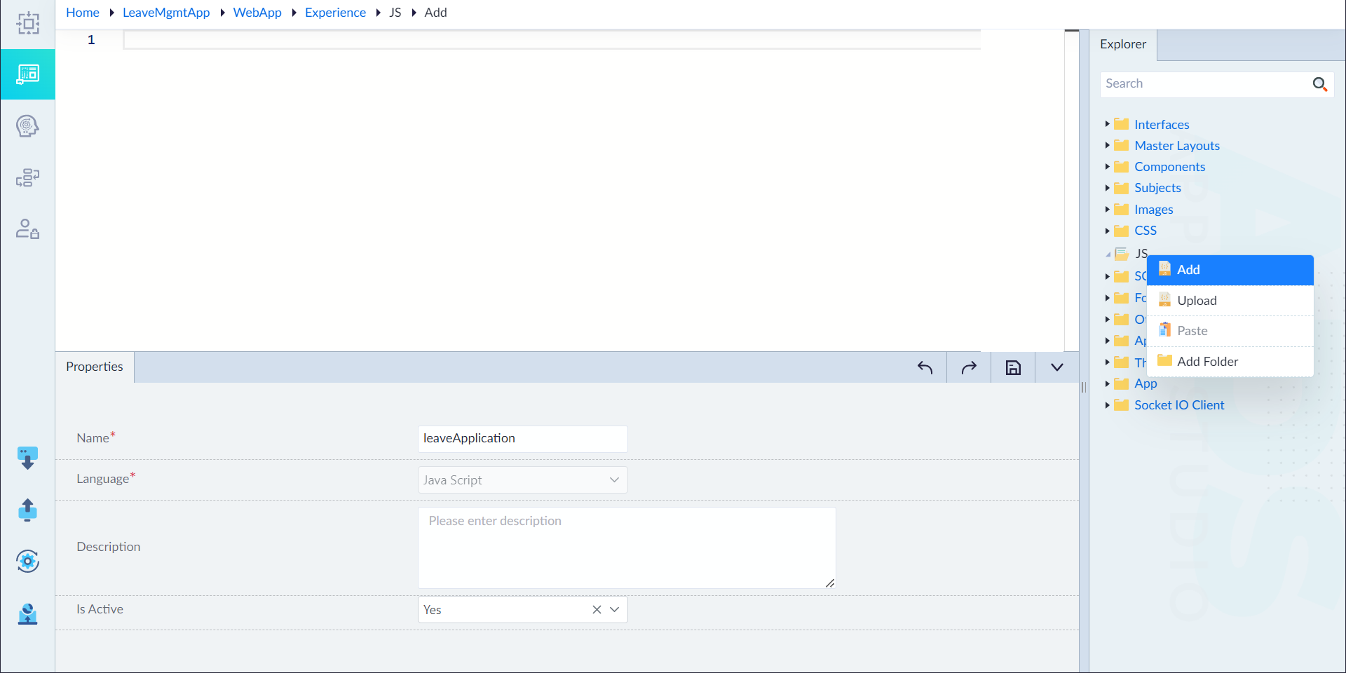Expand the Socket IO Client folder arrow
1346x673 pixels.
1107,405
